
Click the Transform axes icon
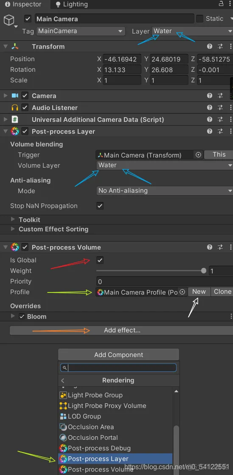pyautogui.click(x=15, y=47)
